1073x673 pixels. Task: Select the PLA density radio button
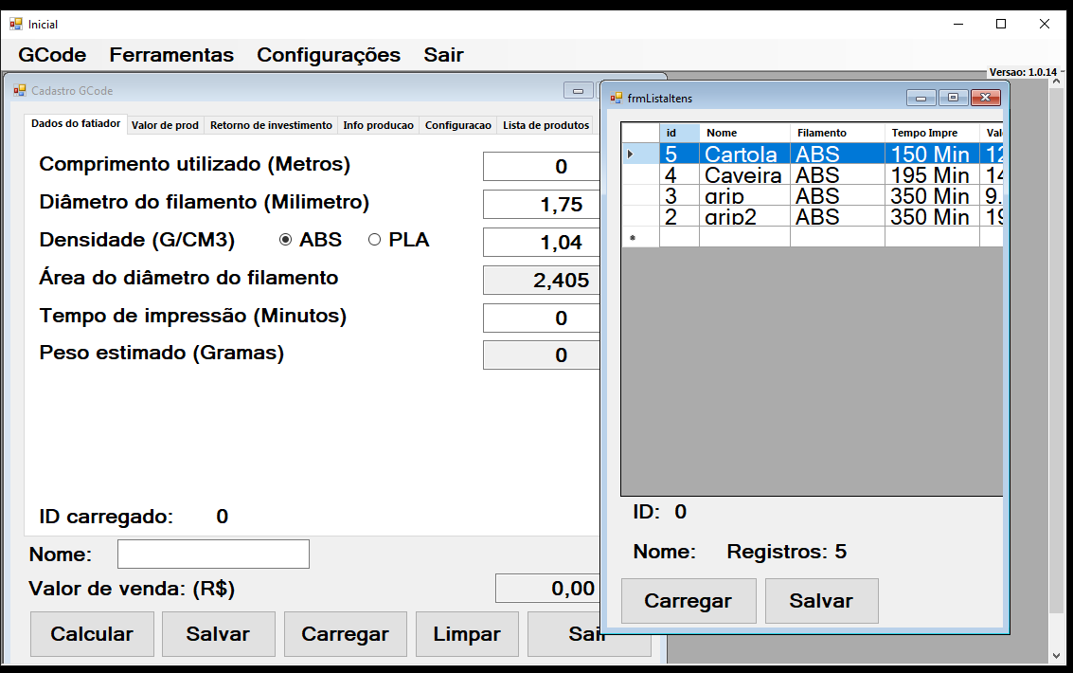coord(374,241)
